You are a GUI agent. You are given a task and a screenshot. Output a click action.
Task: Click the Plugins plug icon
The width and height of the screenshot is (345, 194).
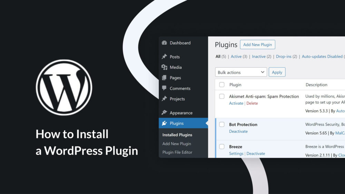[164, 123]
